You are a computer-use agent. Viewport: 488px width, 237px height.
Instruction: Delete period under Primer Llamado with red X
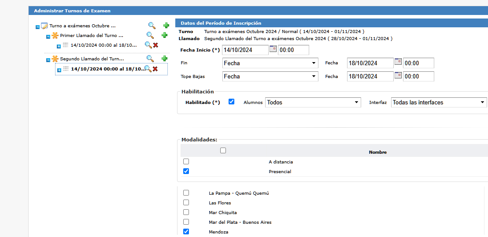click(x=155, y=45)
